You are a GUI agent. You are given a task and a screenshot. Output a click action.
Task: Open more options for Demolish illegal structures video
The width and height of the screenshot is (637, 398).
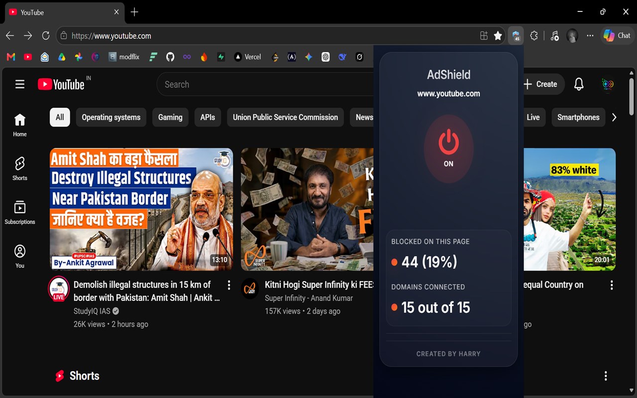(x=229, y=285)
